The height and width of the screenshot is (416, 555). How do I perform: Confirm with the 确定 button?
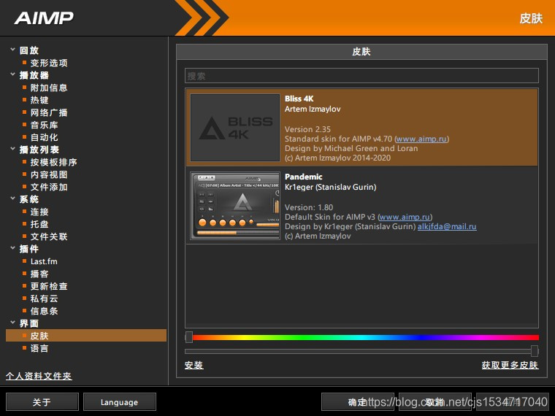pyautogui.click(x=358, y=402)
